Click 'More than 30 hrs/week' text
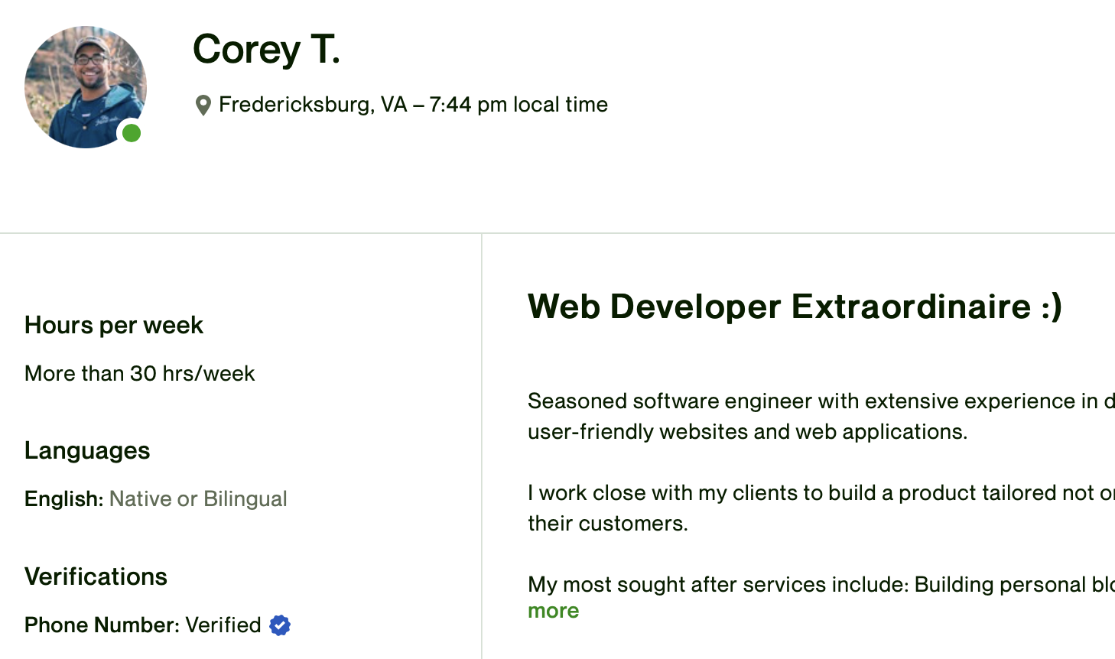This screenshot has height=659, width=1115. point(140,373)
